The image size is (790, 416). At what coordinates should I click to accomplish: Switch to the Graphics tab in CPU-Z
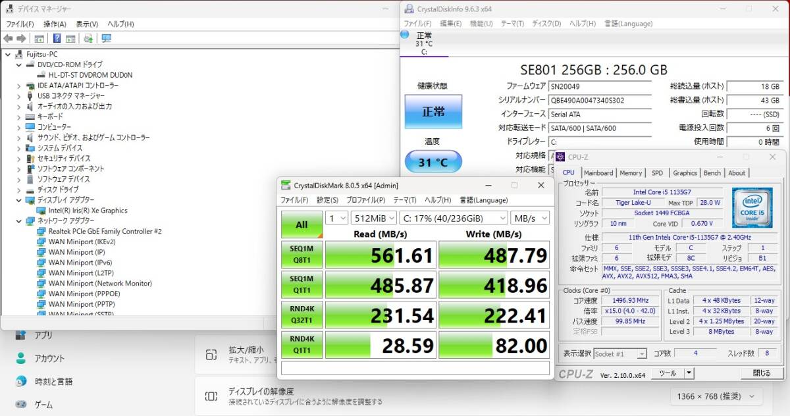[x=685, y=173]
